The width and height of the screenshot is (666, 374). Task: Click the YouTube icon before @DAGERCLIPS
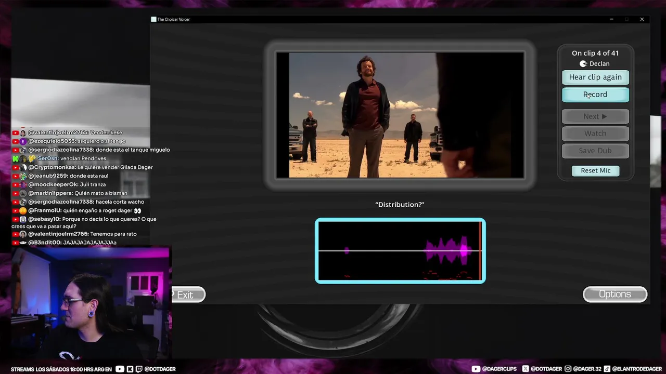(x=476, y=369)
